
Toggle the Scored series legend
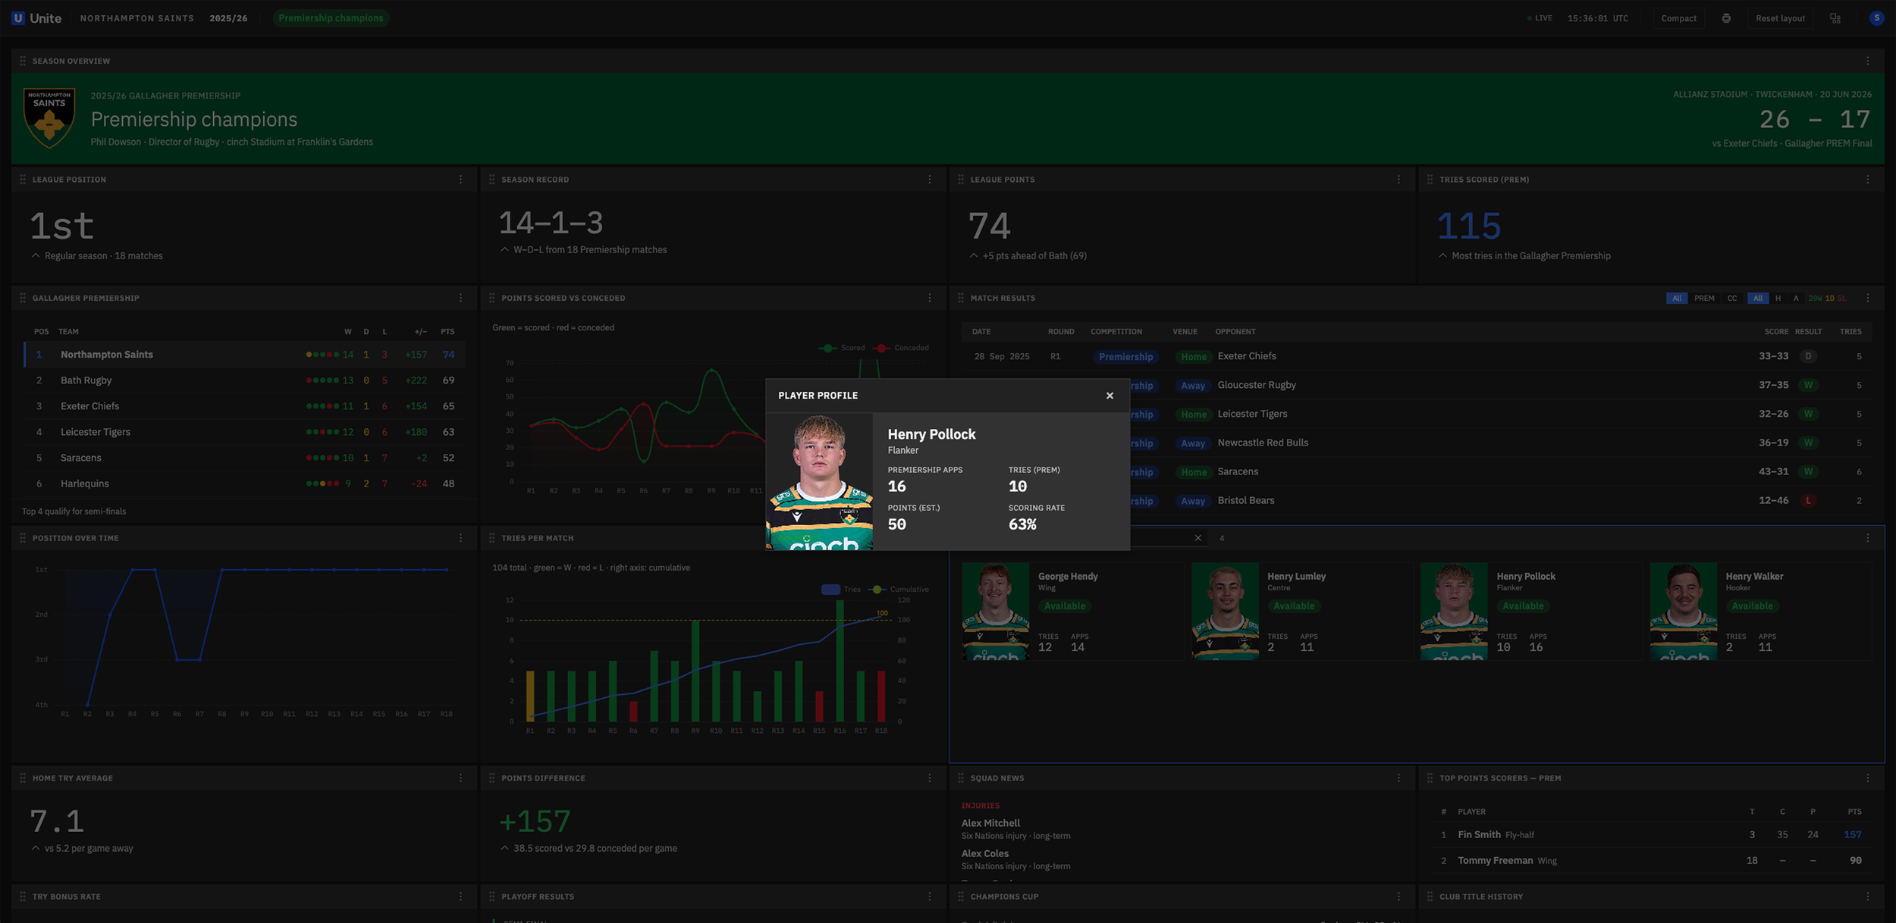click(842, 348)
